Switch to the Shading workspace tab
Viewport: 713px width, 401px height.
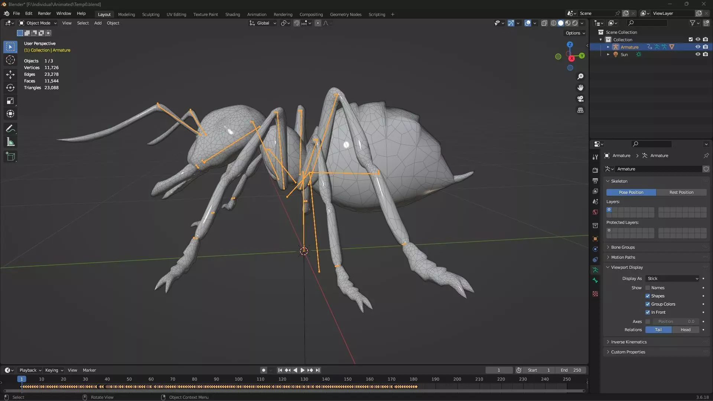click(x=232, y=14)
